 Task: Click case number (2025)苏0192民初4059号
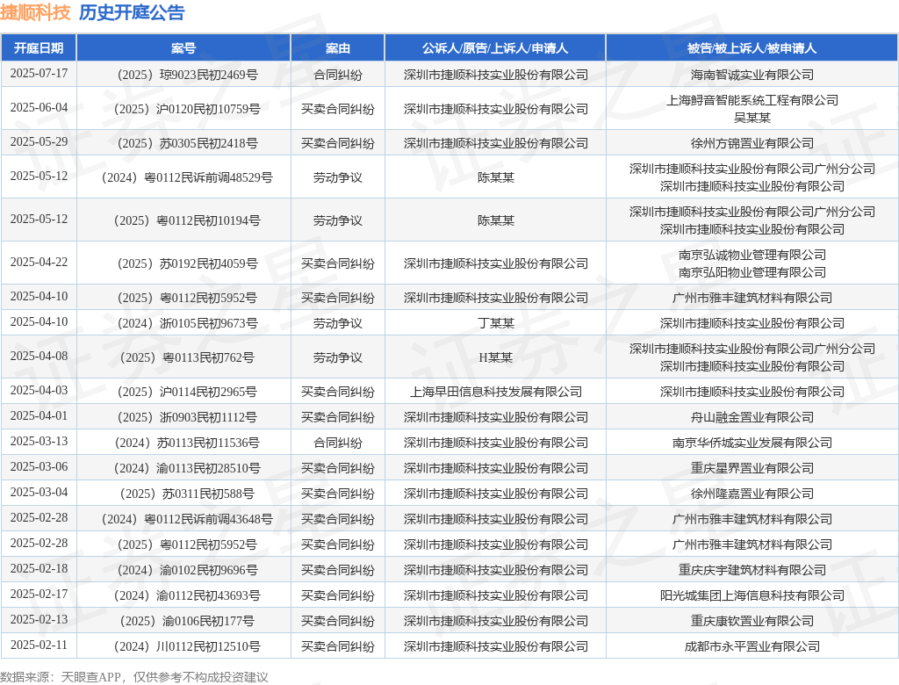[x=187, y=264]
